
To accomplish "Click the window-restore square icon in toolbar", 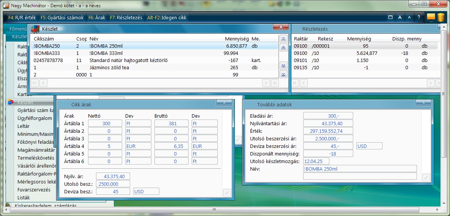I will coord(390,17).
